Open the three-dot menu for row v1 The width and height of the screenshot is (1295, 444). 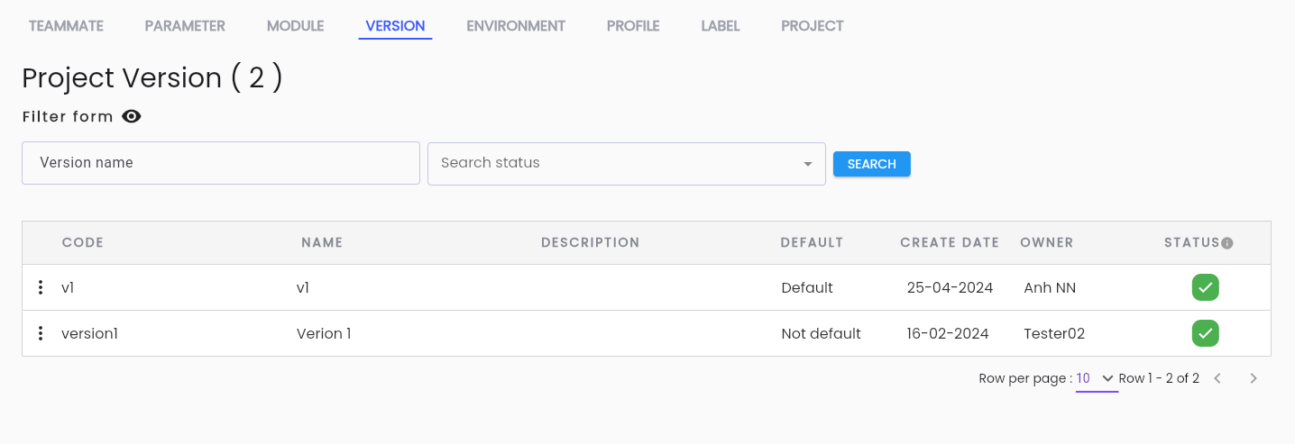pyautogui.click(x=41, y=287)
